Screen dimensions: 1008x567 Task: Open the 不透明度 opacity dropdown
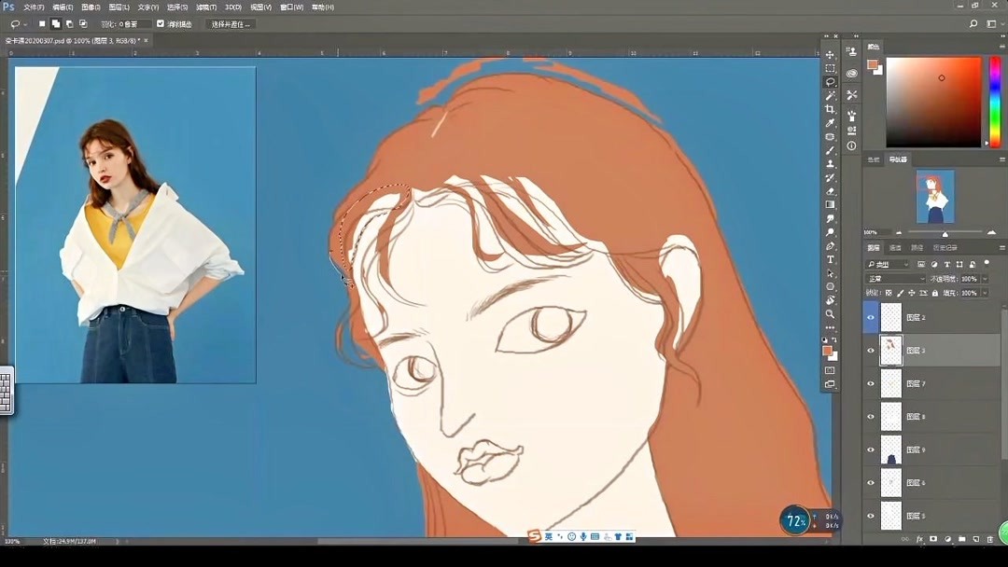pyautogui.click(x=984, y=279)
